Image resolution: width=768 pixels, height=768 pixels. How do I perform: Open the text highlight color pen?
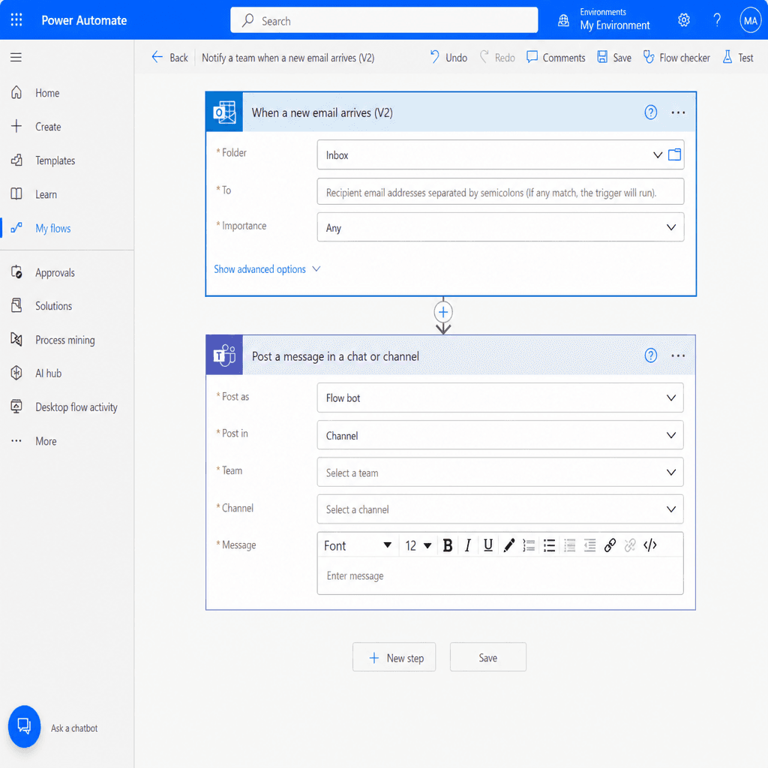(x=509, y=546)
